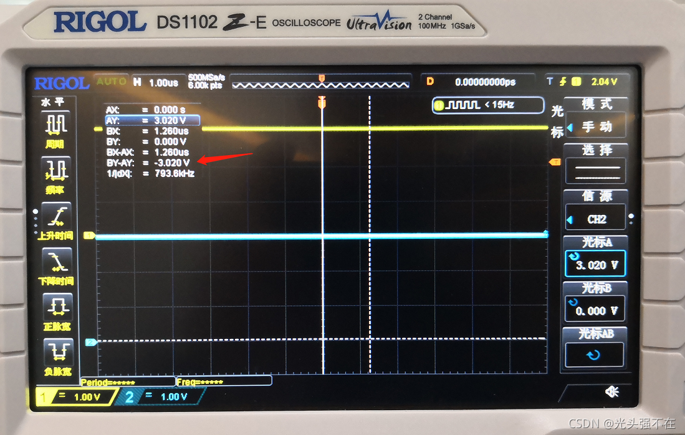Image resolution: width=685 pixels, height=435 pixels.
Task: Click the 1/|dX| = 793.6kHz readout
Action: click(x=151, y=173)
